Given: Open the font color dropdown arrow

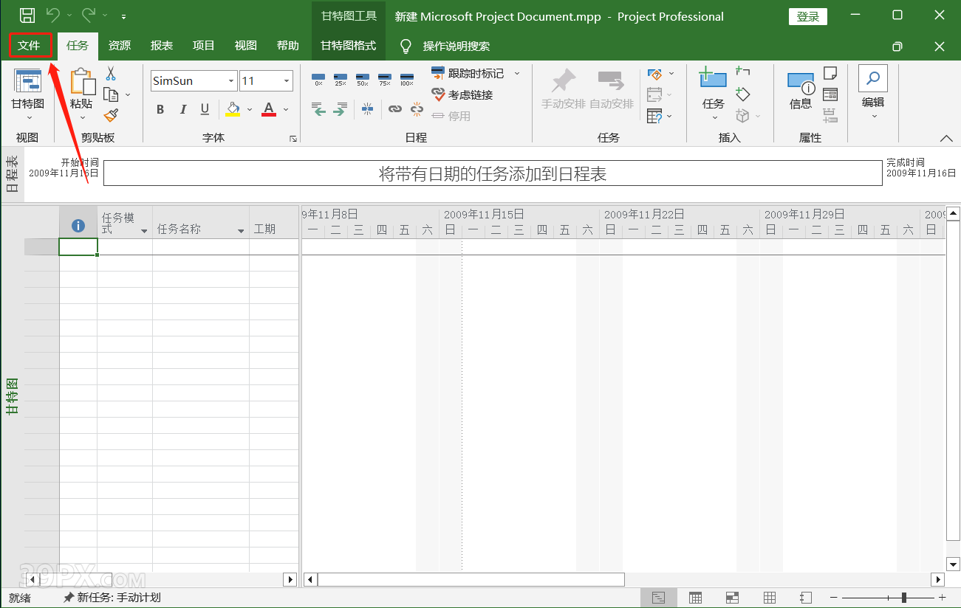Looking at the screenshot, I should 286,109.
